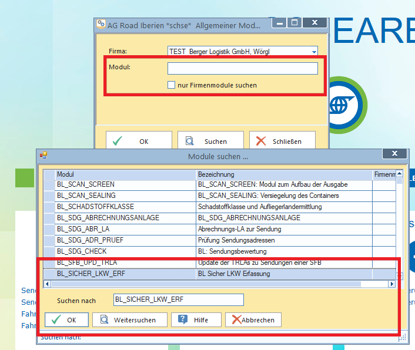The image size is (415, 350).
Task: Confirm with OK in Module suchen dialog
Action: tap(66, 320)
